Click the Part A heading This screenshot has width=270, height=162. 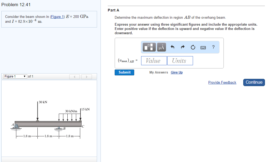pyautogui.click(x=113, y=10)
